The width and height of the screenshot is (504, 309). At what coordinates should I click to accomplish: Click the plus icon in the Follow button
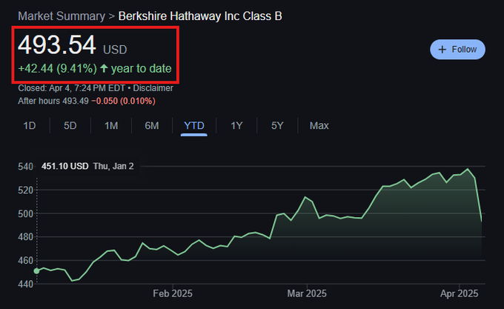pos(442,50)
